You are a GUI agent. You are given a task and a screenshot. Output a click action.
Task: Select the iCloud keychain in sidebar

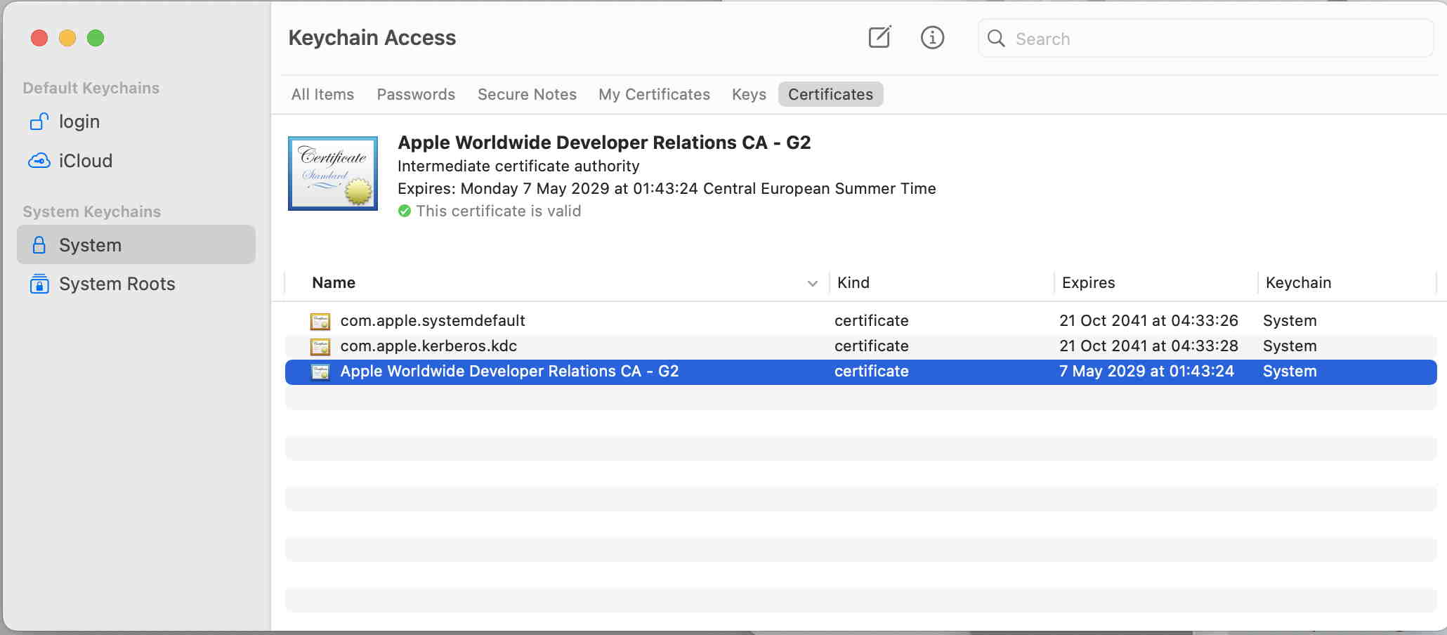coord(85,161)
